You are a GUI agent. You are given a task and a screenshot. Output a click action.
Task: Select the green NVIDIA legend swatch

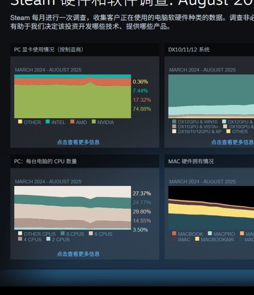coord(94,122)
